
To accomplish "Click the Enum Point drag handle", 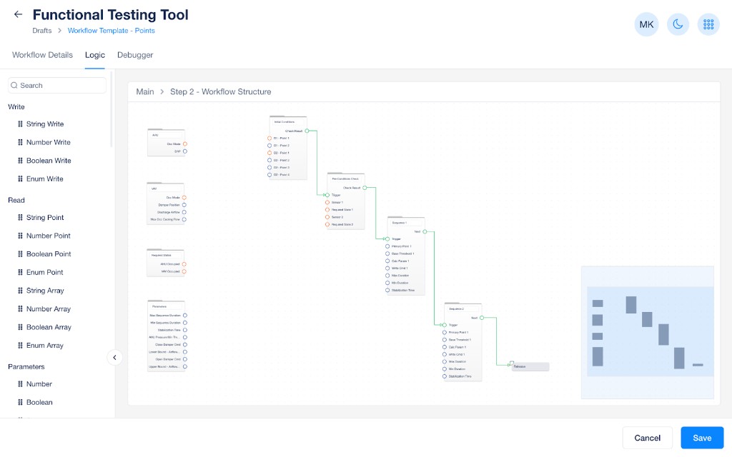I will pos(20,272).
